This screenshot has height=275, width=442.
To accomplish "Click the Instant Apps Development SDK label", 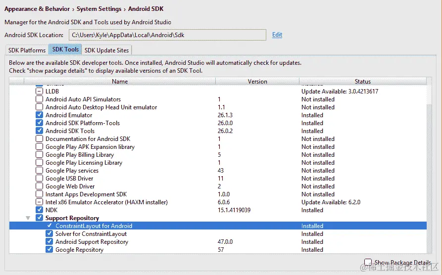I will [86, 194].
